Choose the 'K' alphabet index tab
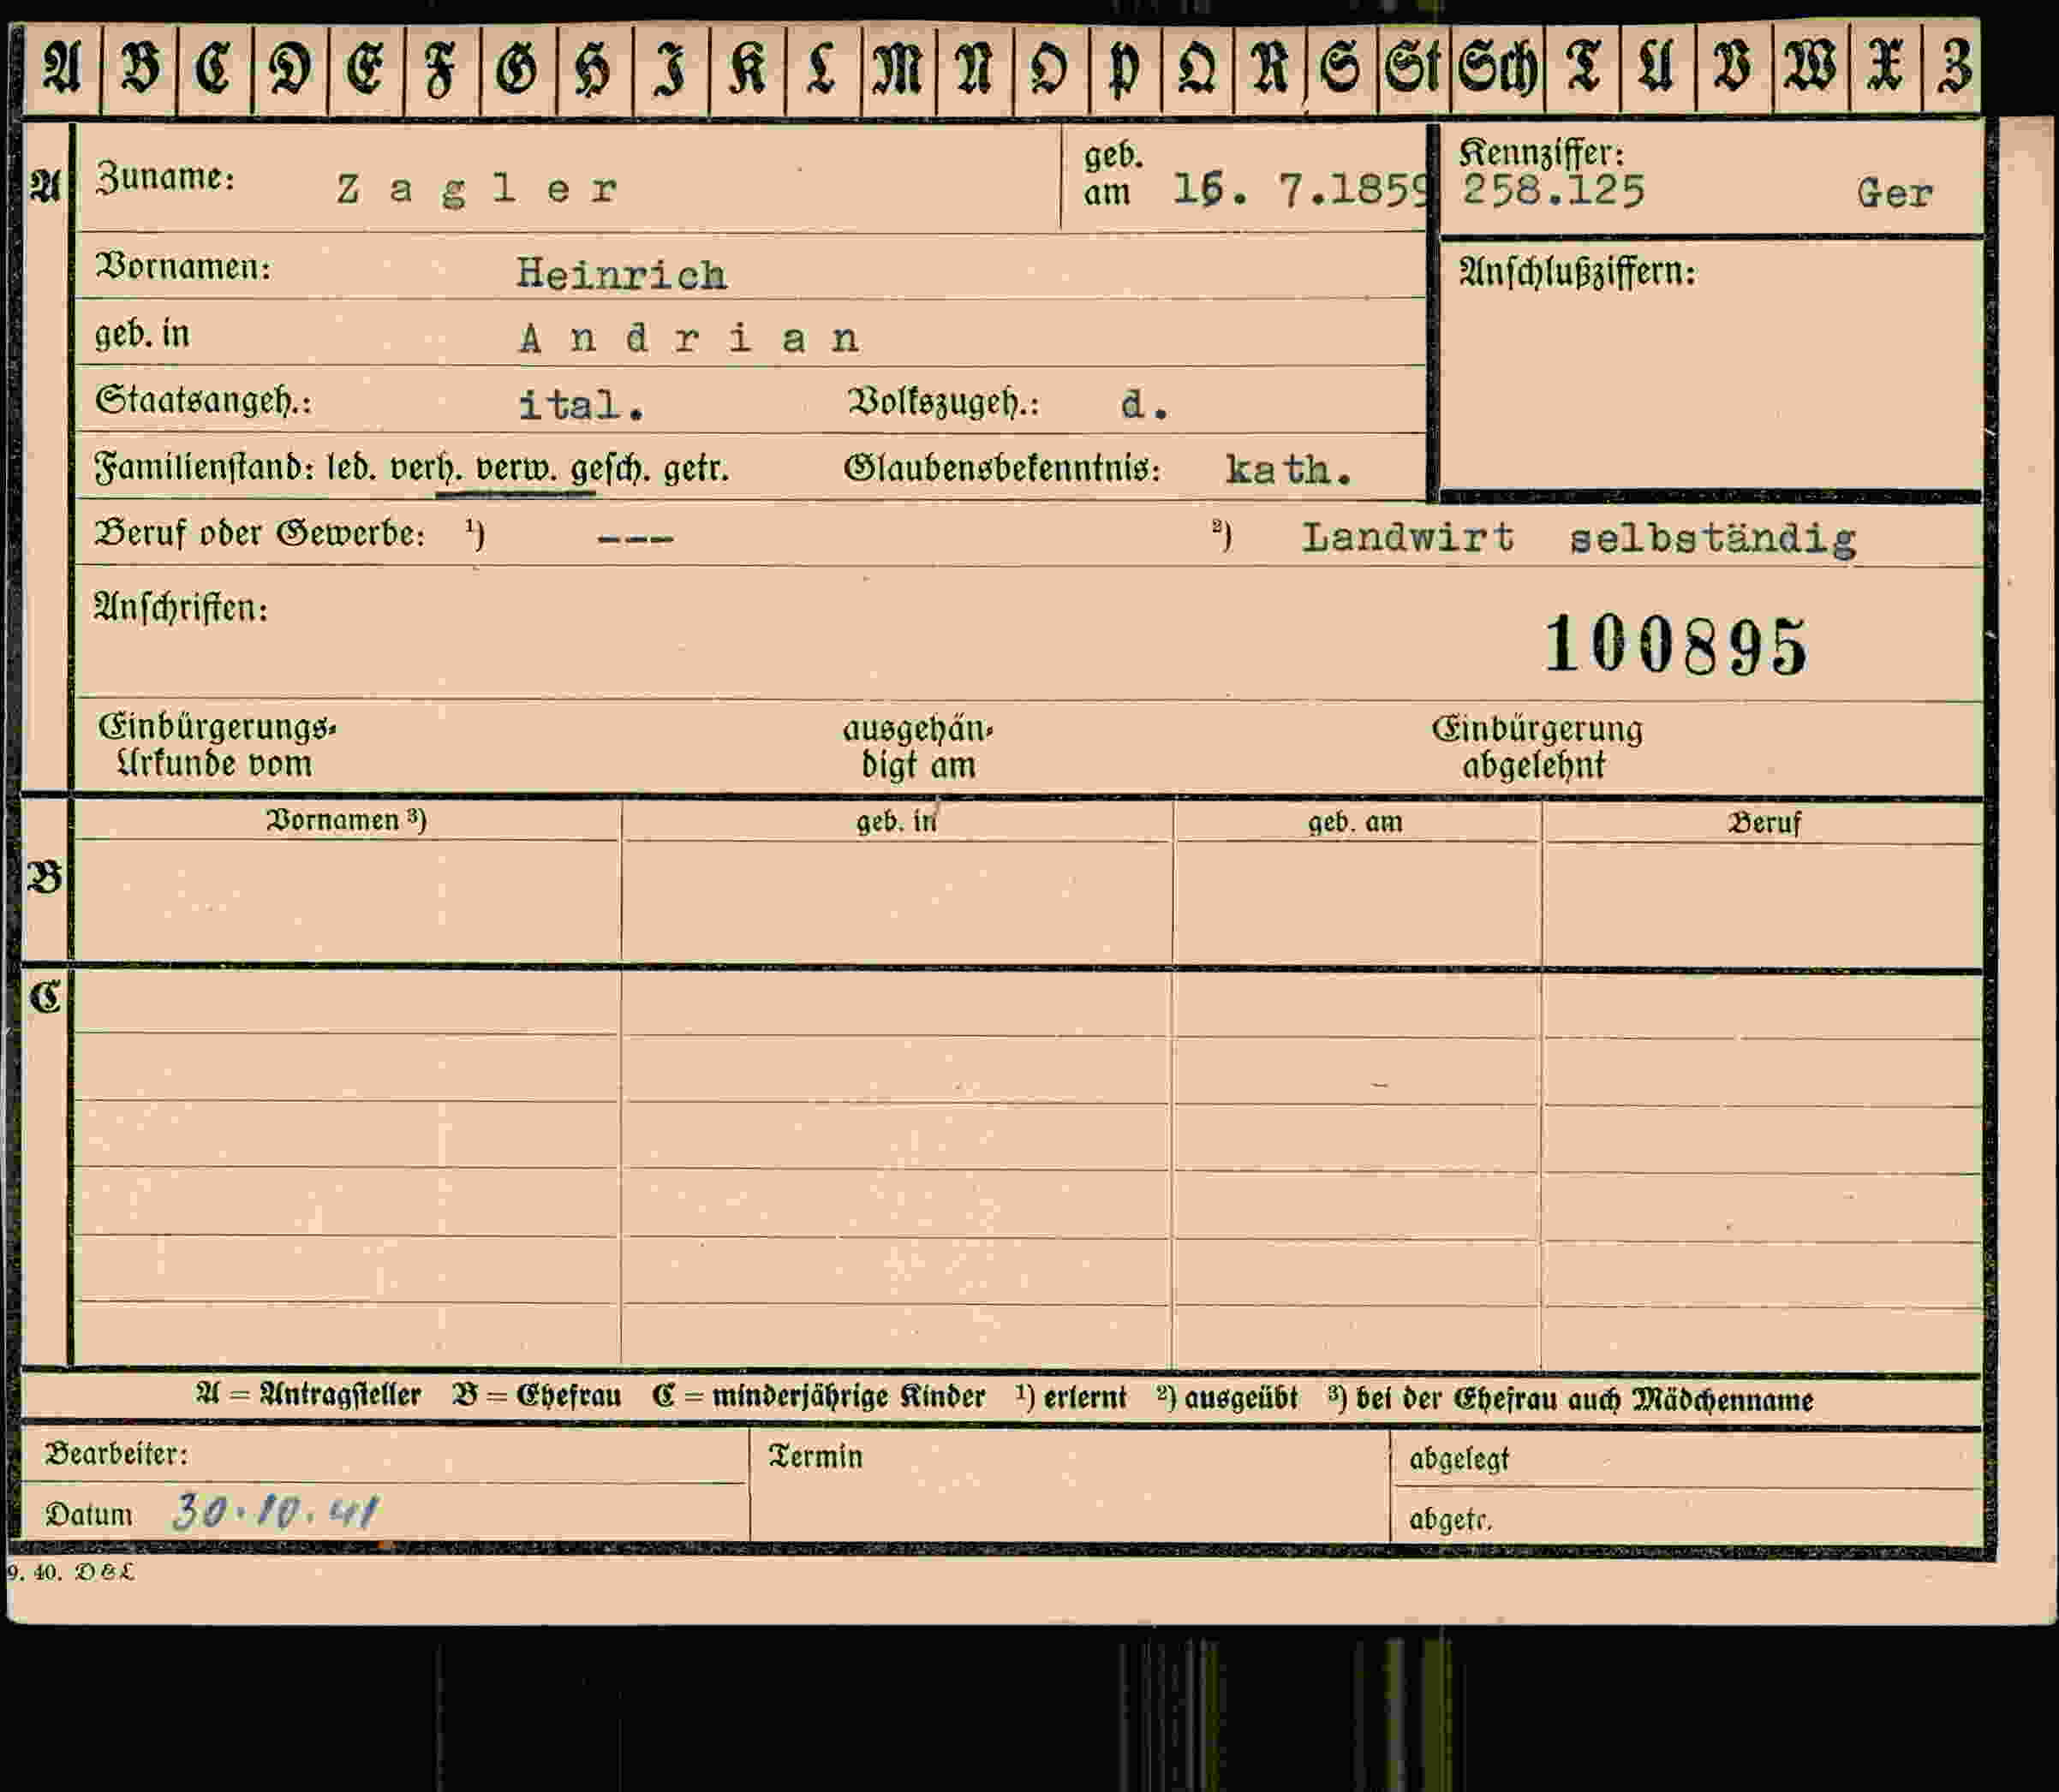Screen dimensions: 2059x1792 748,69
